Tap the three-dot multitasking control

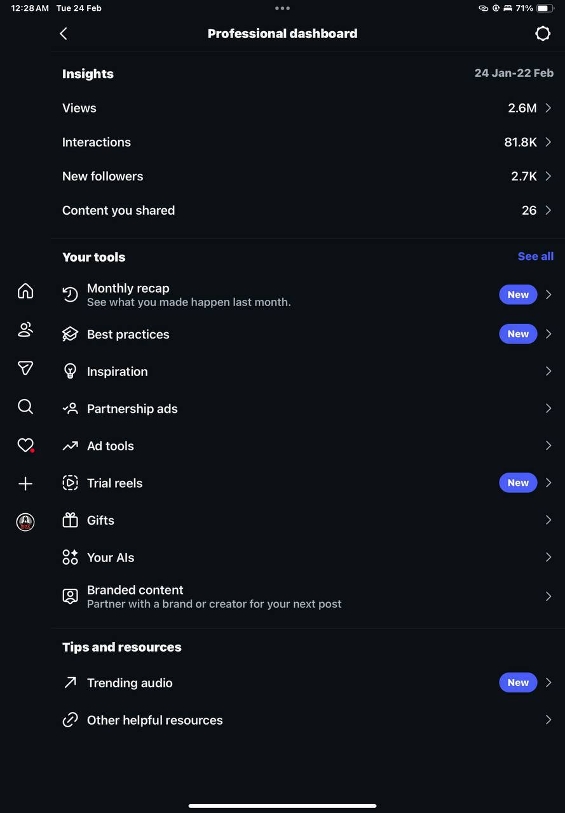point(282,8)
